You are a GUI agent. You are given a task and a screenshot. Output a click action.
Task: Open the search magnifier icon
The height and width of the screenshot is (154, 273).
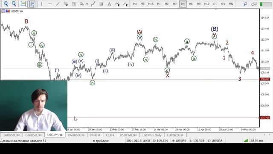pyautogui.click(x=245, y=4)
